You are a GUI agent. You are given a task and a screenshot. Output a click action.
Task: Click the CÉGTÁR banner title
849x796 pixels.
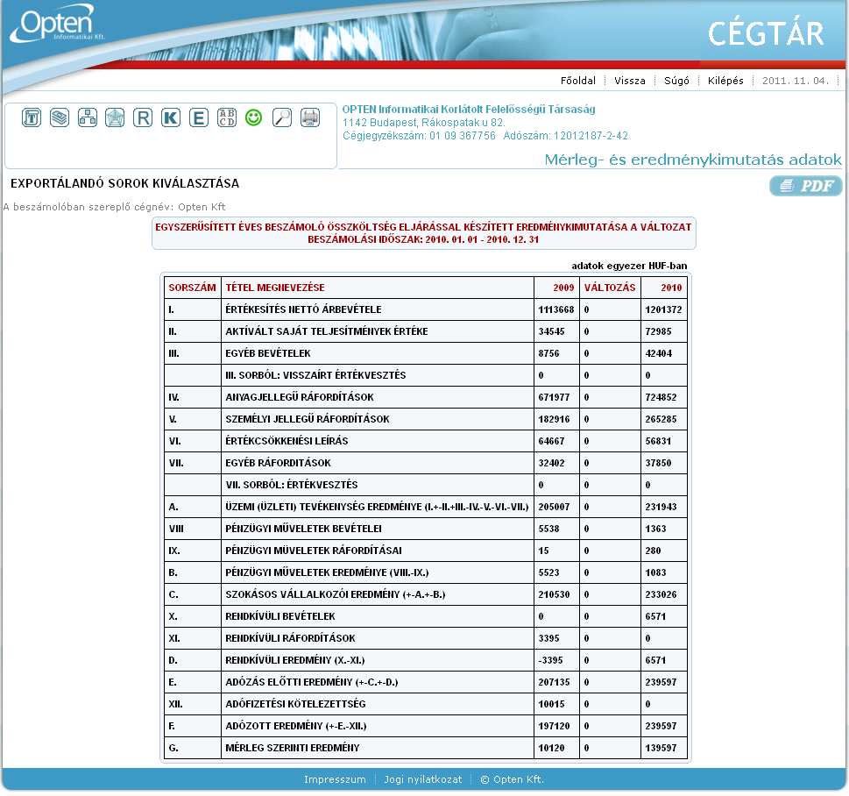(766, 33)
